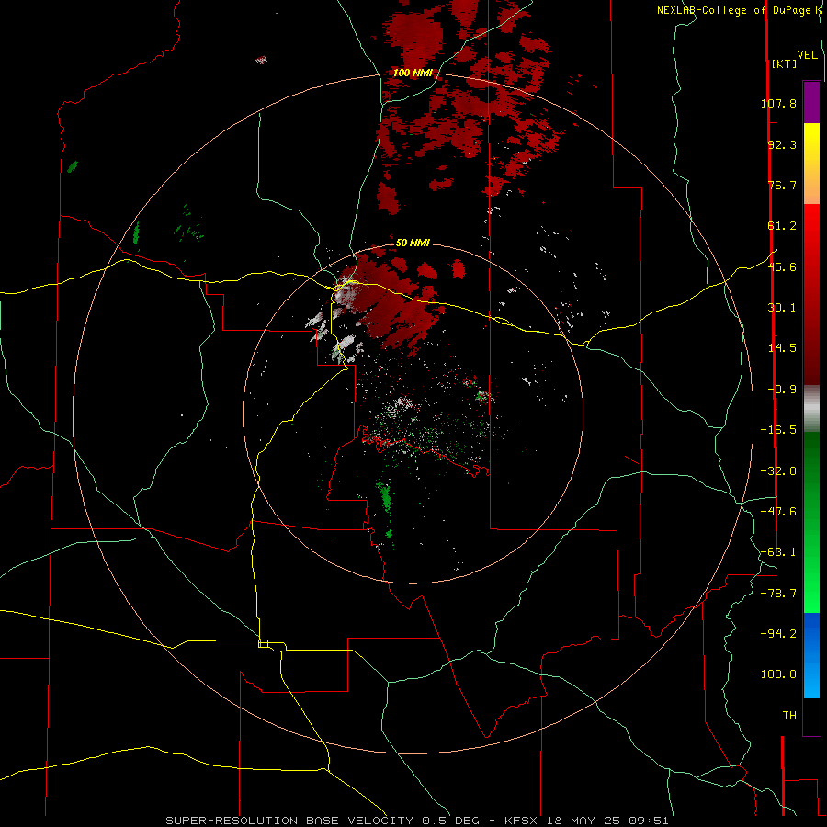The image size is (827, 827).
Task: Click the NEXLAB-College of DuPage credit text
Action: tap(740, 10)
